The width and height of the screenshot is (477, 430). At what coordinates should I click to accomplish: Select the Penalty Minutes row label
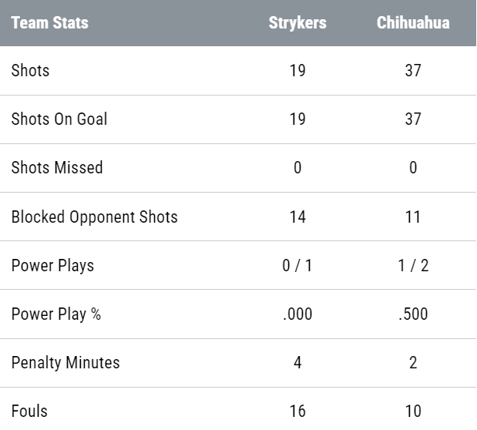coord(66,363)
